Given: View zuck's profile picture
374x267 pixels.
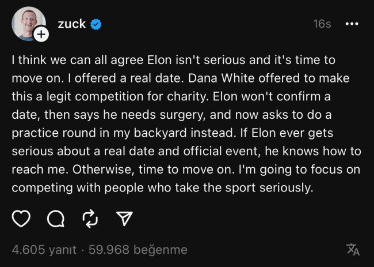Looking at the screenshot, I should 26,23.
